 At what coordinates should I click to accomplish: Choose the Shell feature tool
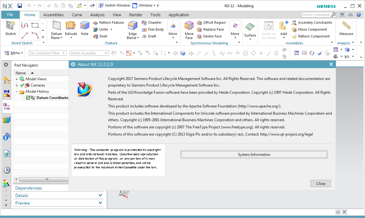(x=100, y=36)
